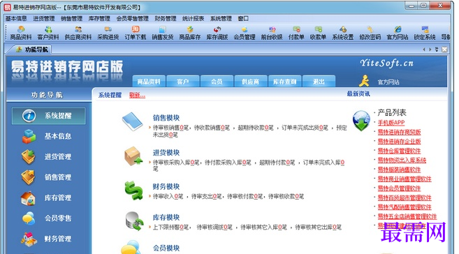Open the 易特进销存企业版 link
Screen dimensions: 459x254
[x=400, y=142]
